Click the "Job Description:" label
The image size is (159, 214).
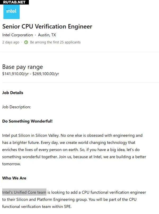[16, 107]
